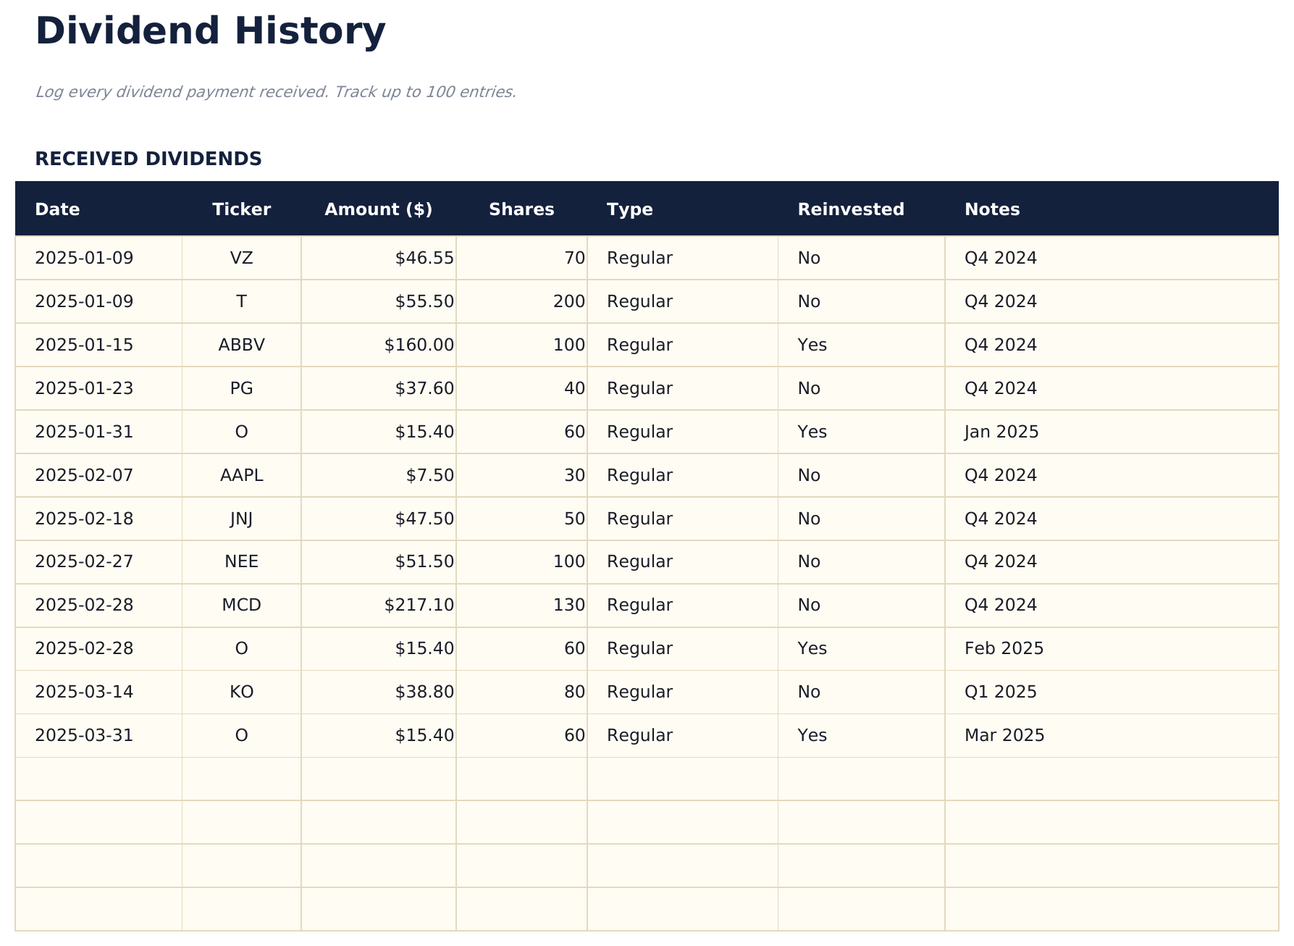Click the VZ ticker cell
1294x946 pixels.
pyautogui.click(x=242, y=258)
